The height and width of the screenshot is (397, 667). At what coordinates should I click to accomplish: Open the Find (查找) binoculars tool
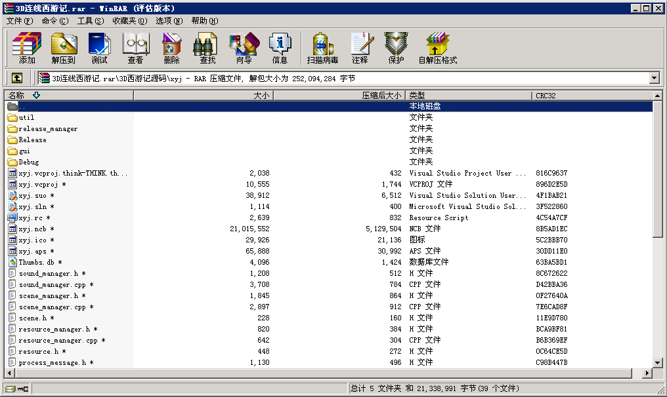click(x=207, y=48)
